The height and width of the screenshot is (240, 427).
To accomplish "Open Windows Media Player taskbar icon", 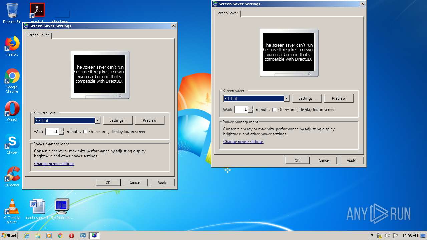I will coord(49,236).
